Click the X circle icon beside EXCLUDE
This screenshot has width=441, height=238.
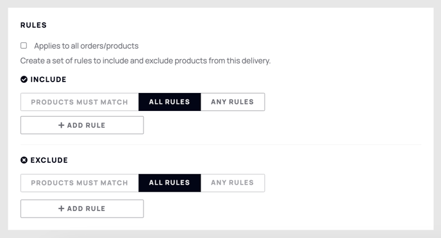pos(24,160)
